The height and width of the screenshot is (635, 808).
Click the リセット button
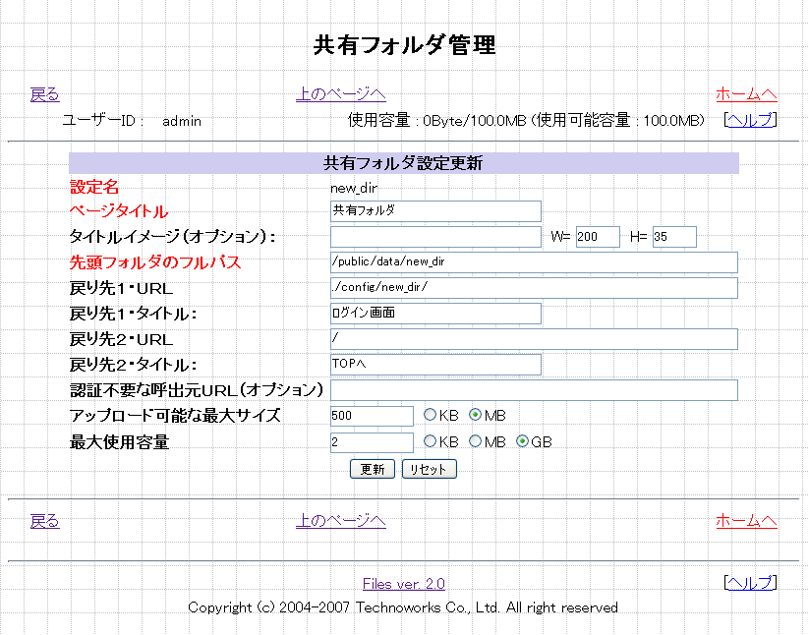coord(429,469)
